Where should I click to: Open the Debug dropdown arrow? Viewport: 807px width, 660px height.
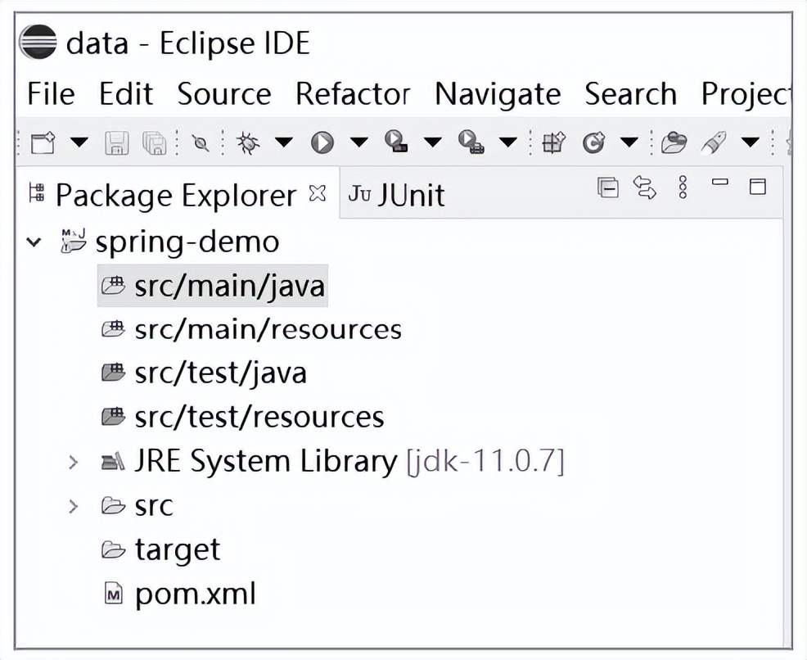pyautogui.click(x=283, y=142)
